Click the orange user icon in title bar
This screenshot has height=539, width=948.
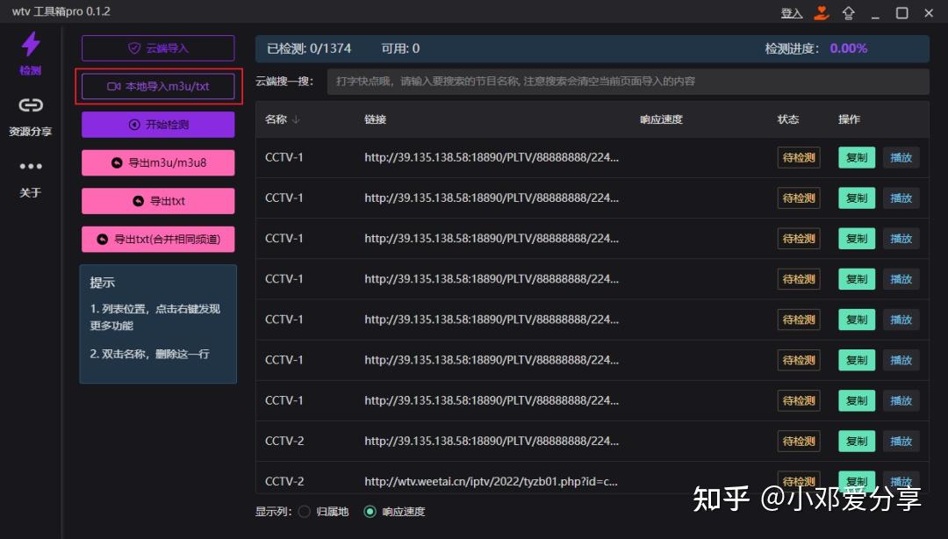tap(821, 12)
